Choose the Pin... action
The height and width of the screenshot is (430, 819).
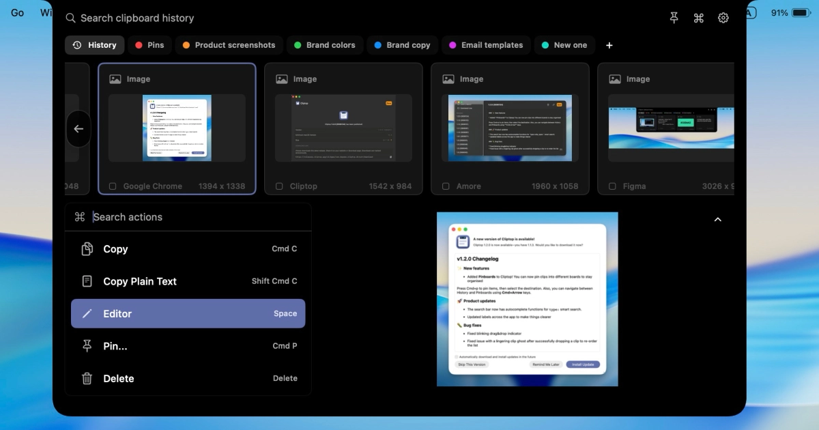point(188,346)
